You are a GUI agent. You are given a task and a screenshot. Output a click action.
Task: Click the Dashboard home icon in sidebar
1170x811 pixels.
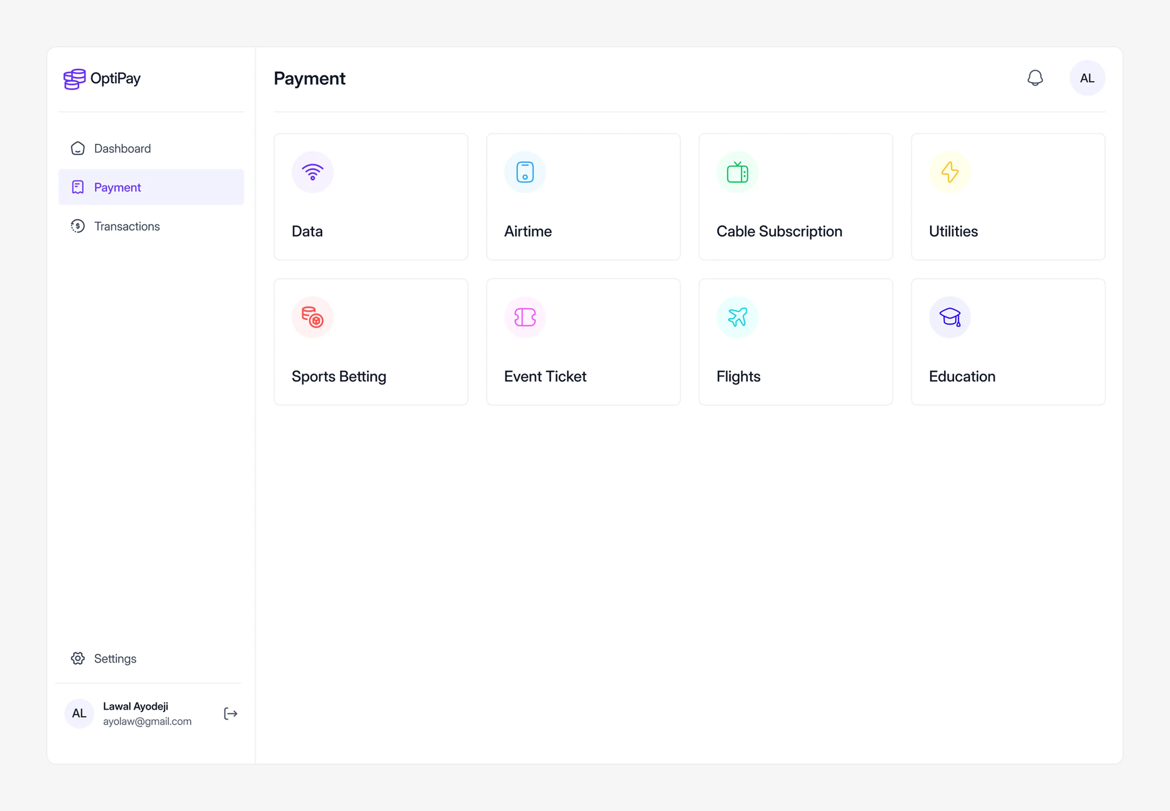78,148
